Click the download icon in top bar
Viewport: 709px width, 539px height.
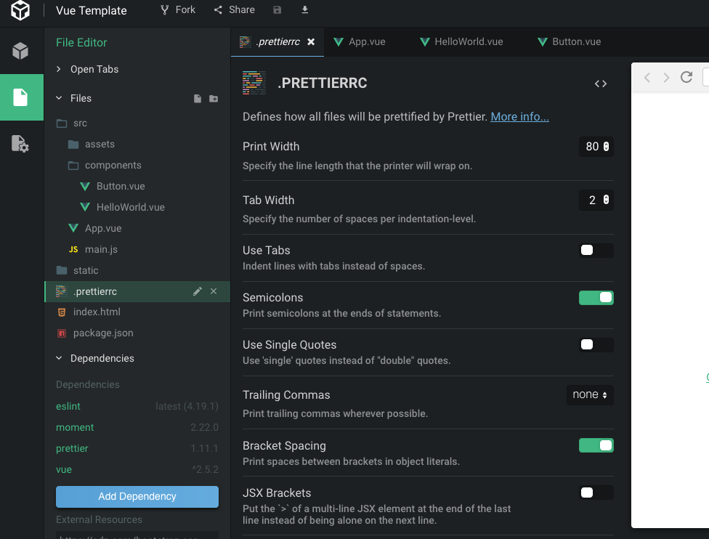pyautogui.click(x=305, y=10)
